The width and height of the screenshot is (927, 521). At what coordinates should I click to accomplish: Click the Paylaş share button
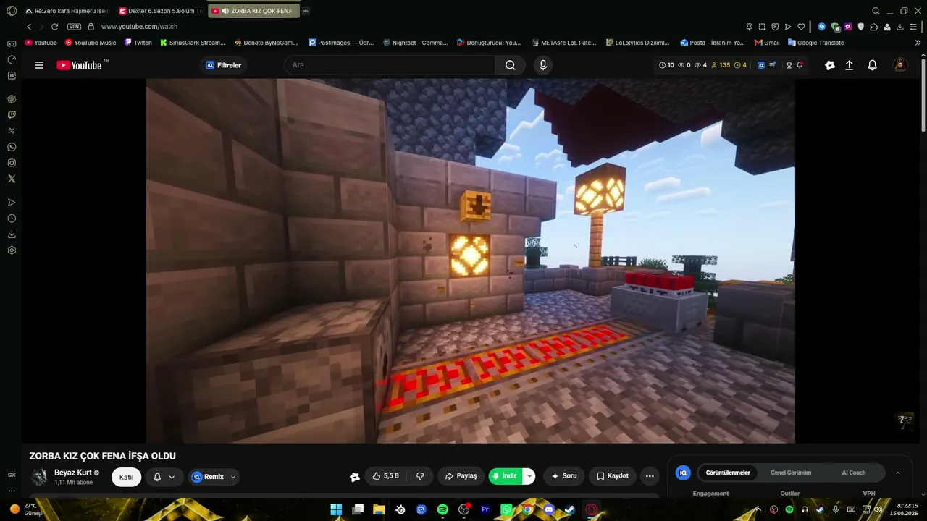461,476
